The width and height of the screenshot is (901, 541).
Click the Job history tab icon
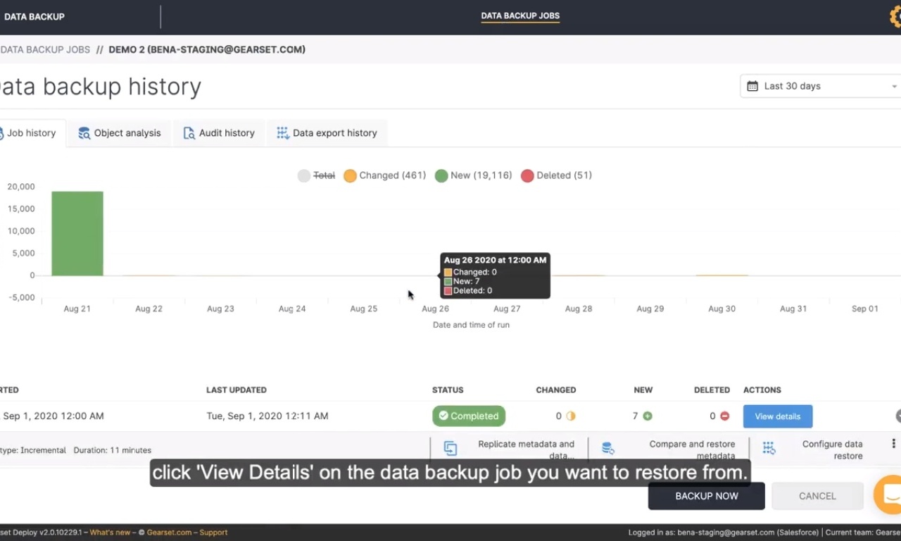click(1, 133)
